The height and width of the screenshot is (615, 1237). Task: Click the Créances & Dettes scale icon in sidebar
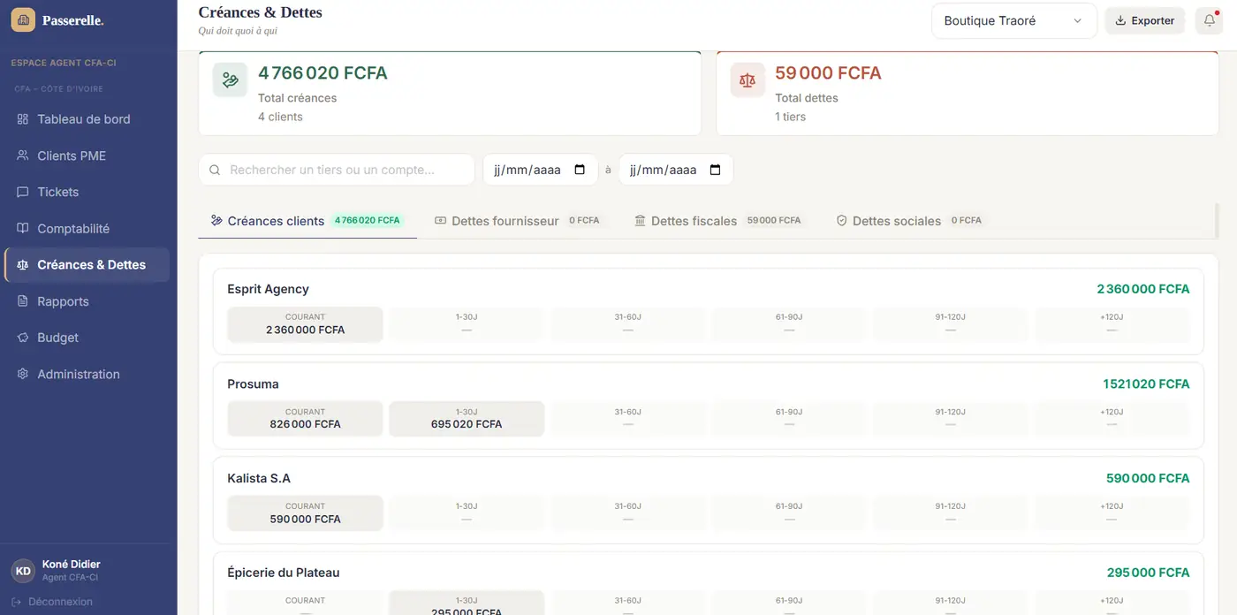(23, 265)
